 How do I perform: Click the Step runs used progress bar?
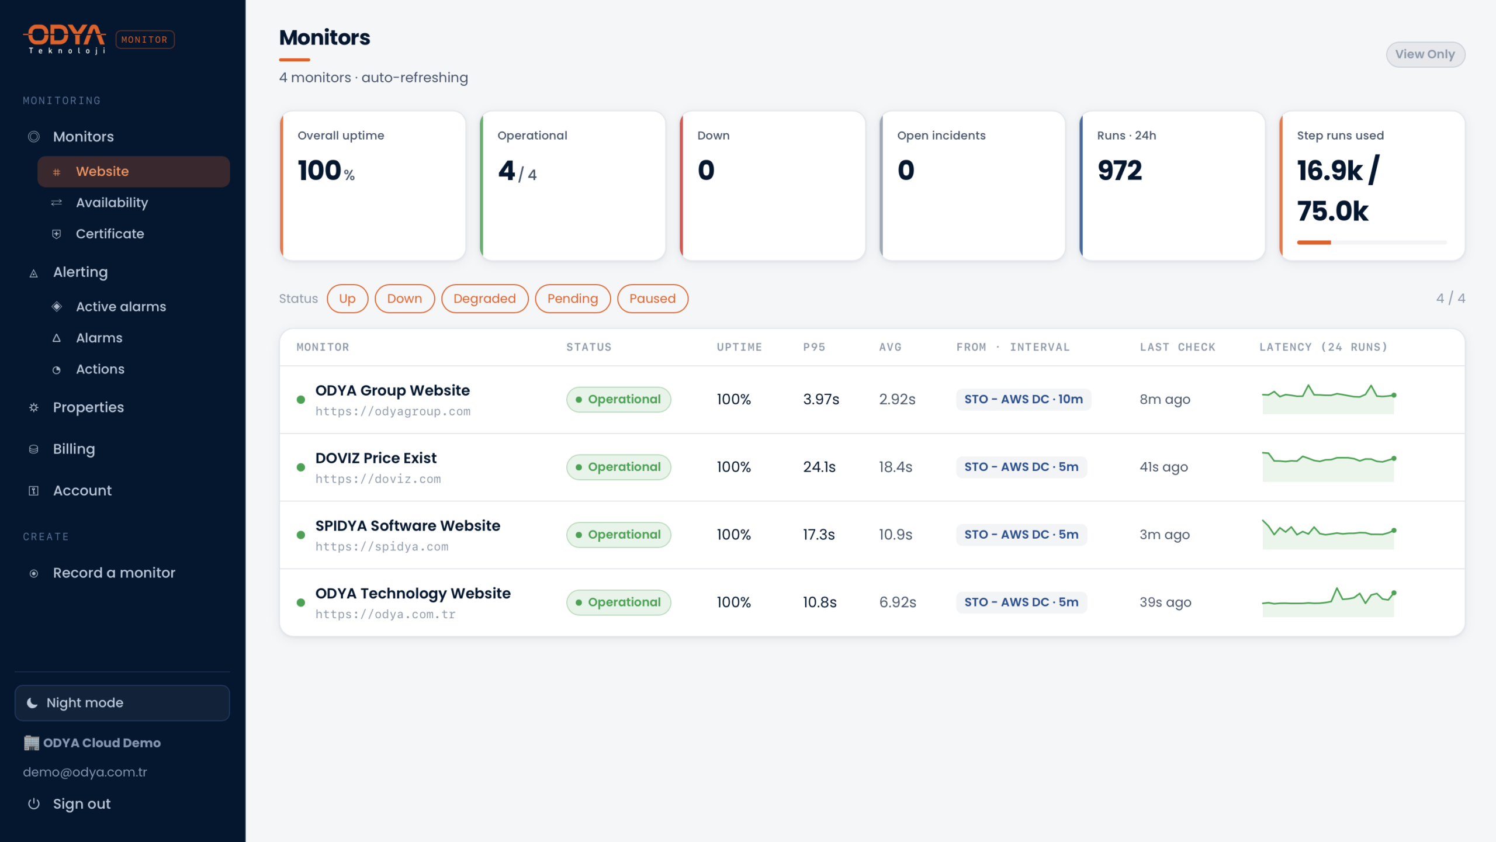pyautogui.click(x=1372, y=242)
